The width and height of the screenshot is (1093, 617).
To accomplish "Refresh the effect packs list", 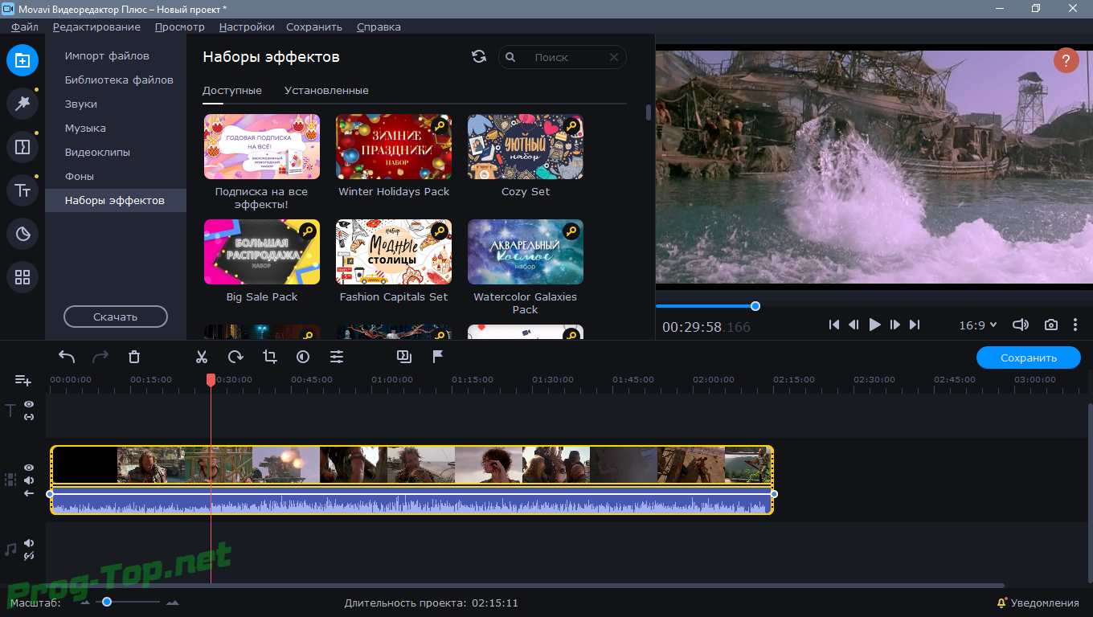I will [x=479, y=56].
